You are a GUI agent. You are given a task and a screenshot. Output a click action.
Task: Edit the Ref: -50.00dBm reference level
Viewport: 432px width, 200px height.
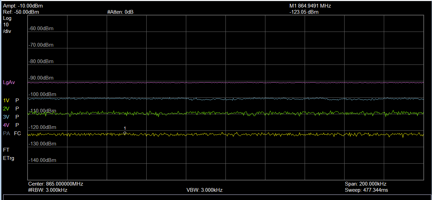coord(21,12)
